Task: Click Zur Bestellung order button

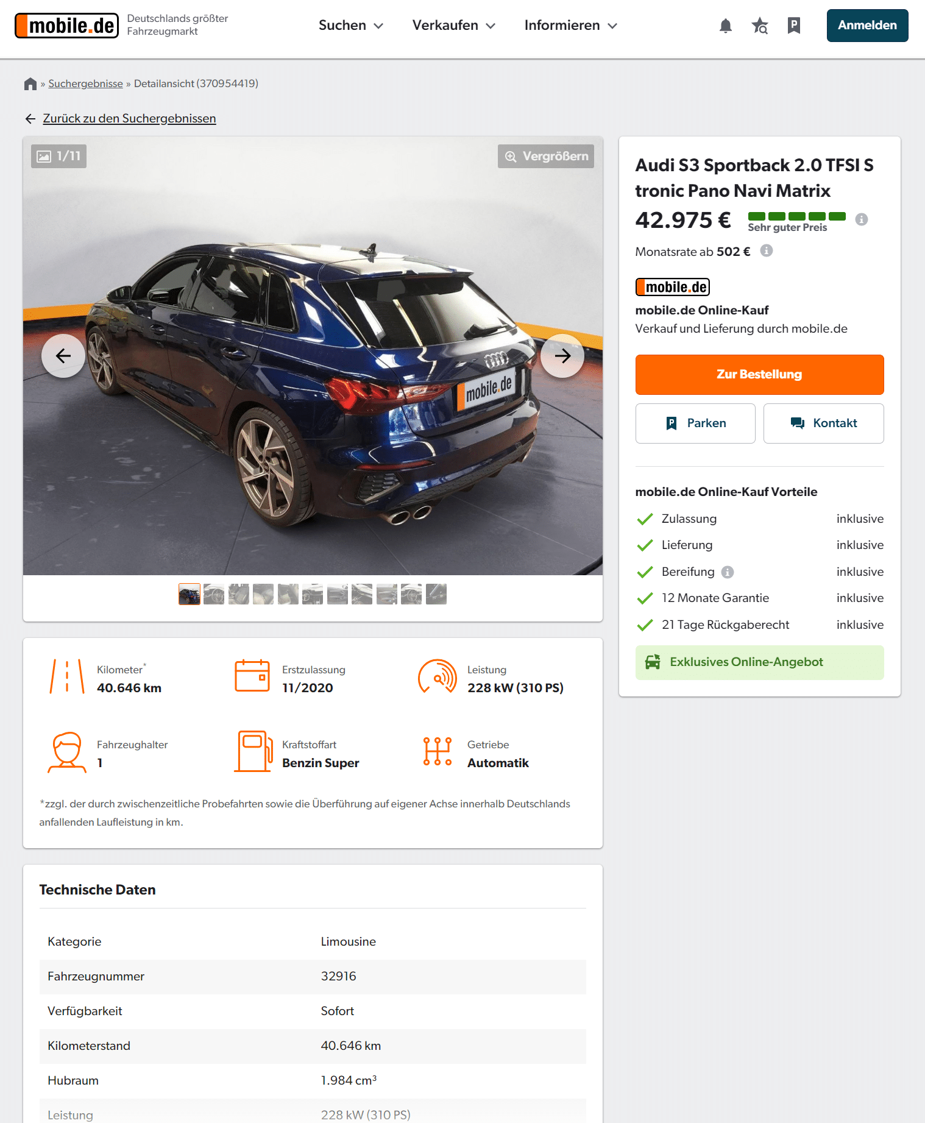Action: 759,375
